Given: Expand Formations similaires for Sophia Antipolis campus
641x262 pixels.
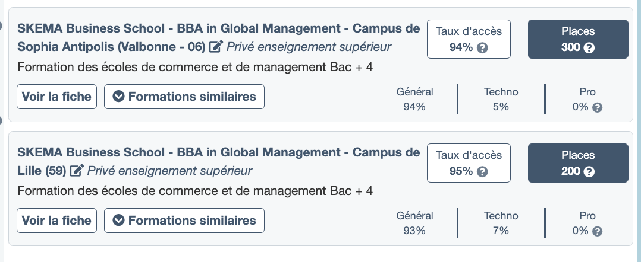Looking at the screenshot, I should coord(184,97).
